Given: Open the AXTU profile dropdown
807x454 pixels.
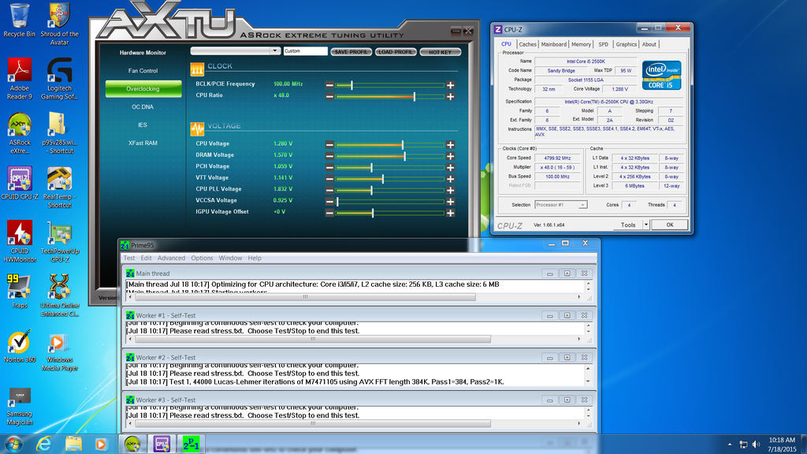Looking at the screenshot, I should (275, 50).
